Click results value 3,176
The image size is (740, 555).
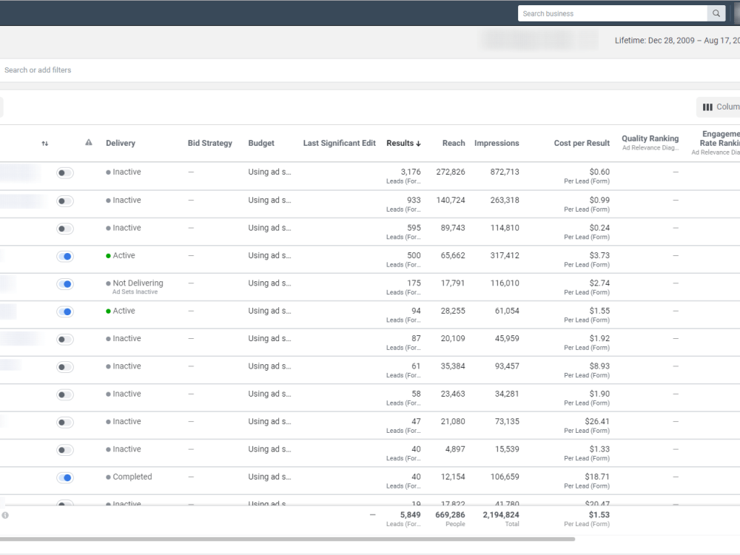[x=411, y=172]
